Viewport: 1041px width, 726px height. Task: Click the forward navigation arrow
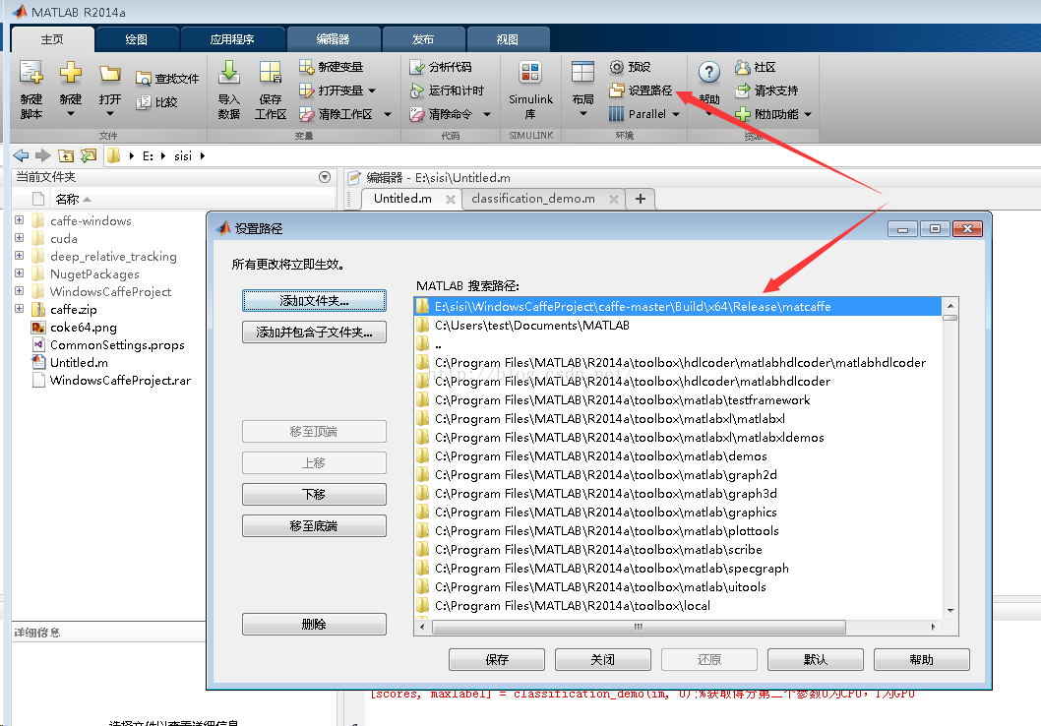[43, 156]
